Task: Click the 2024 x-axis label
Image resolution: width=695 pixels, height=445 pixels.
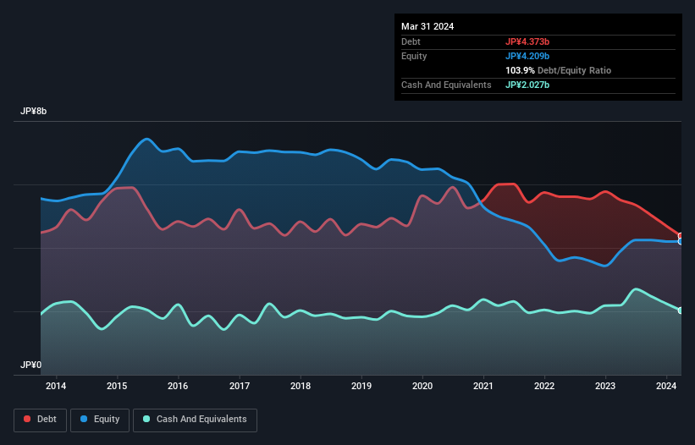Action: [666, 386]
